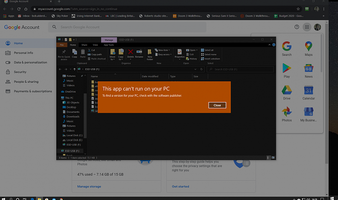
Task: Open Local Disk (E:) in navigation pane
Action: (x=73, y=140)
